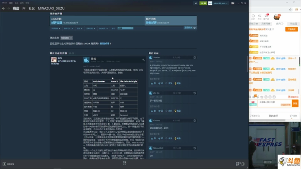
Task: Click the orange send button in Douyu chat
Action: pos(295,103)
